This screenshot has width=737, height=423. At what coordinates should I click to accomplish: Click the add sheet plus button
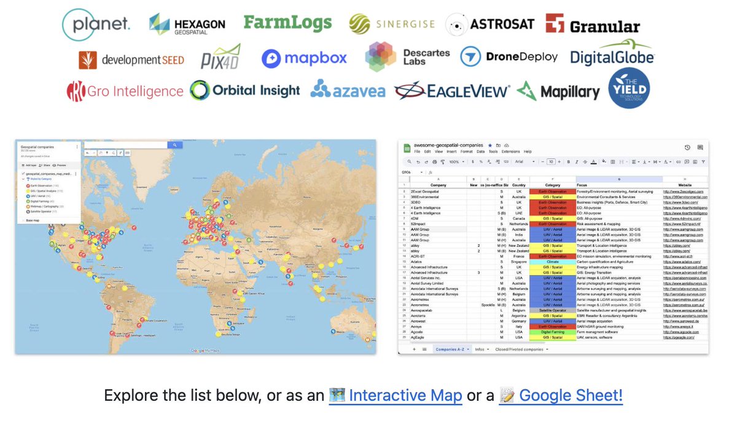coord(414,349)
